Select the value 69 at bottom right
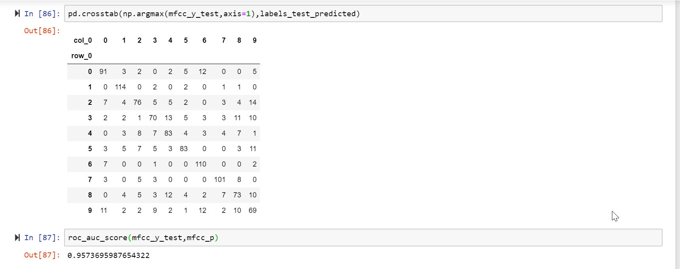Image resolution: width=680 pixels, height=269 pixels. (x=253, y=210)
